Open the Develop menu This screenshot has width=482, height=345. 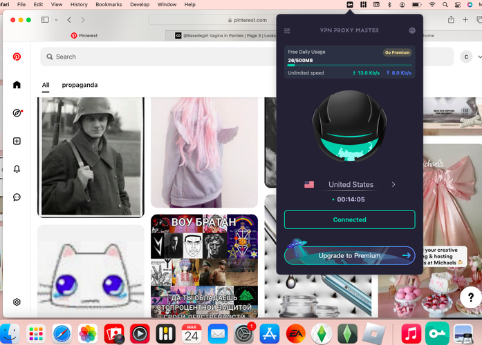point(140,5)
